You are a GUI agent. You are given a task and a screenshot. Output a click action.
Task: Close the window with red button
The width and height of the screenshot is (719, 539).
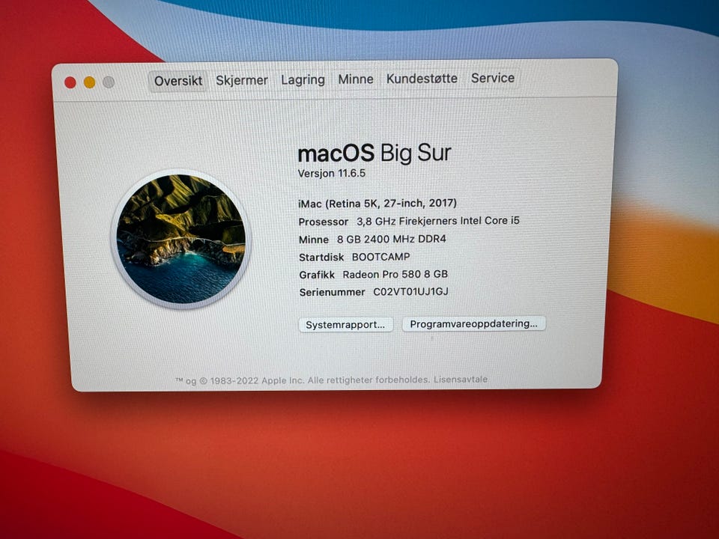[70, 82]
